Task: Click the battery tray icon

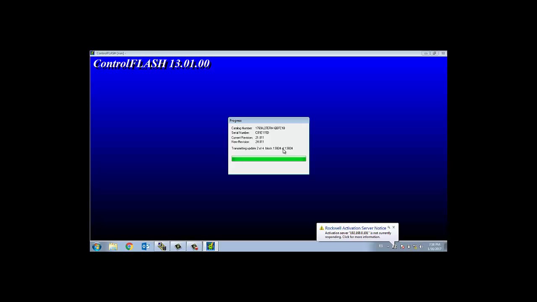Action: click(409, 247)
